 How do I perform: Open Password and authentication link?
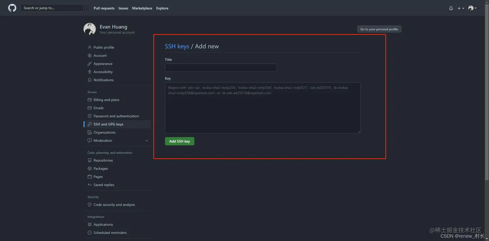click(116, 116)
